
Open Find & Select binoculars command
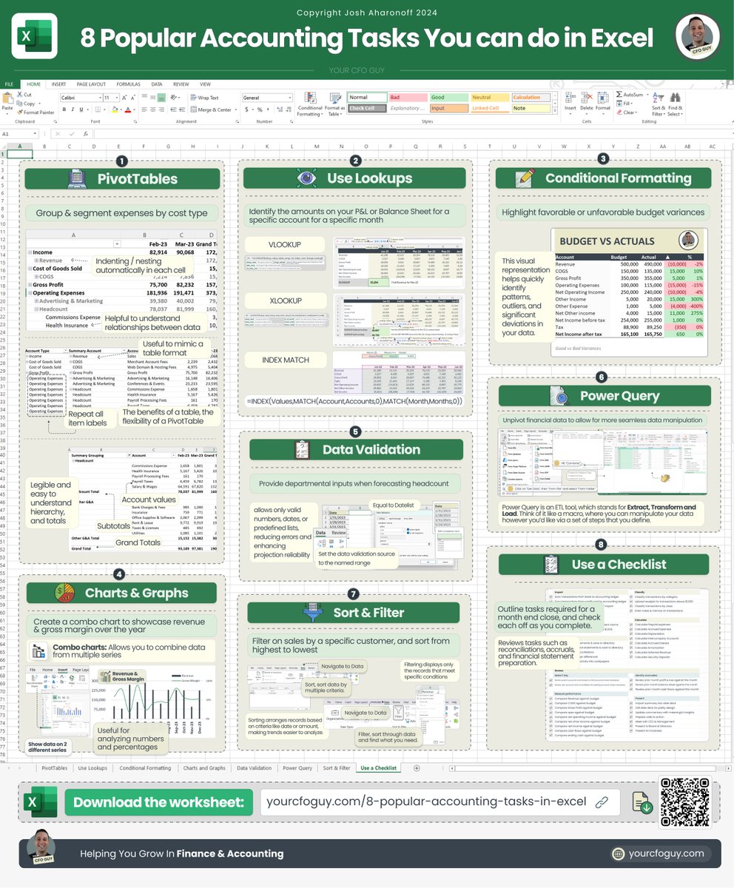pos(676,104)
